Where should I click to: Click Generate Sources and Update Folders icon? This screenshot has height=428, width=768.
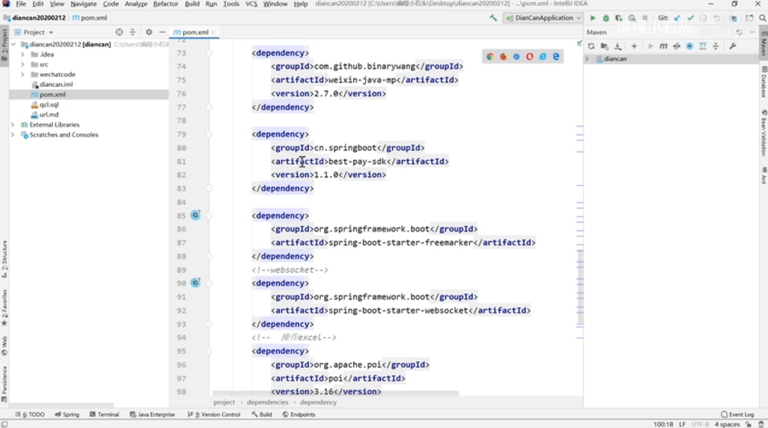pyautogui.click(x=604, y=46)
